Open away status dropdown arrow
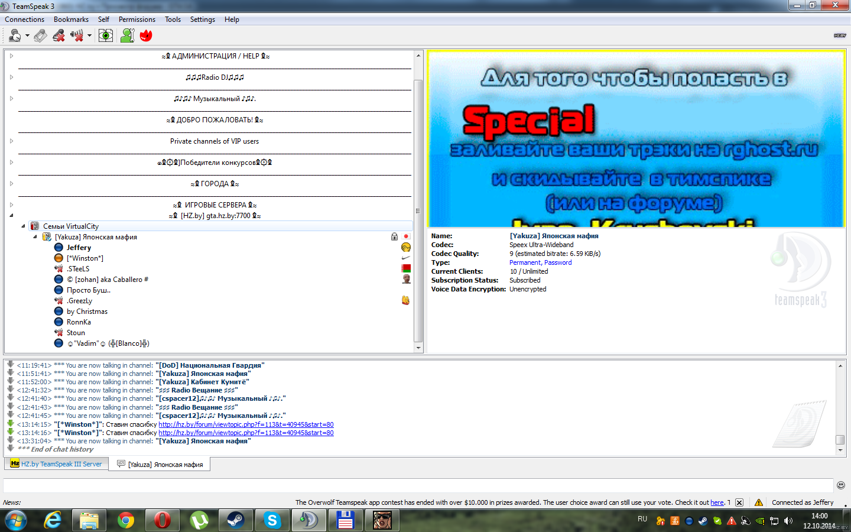 point(27,36)
